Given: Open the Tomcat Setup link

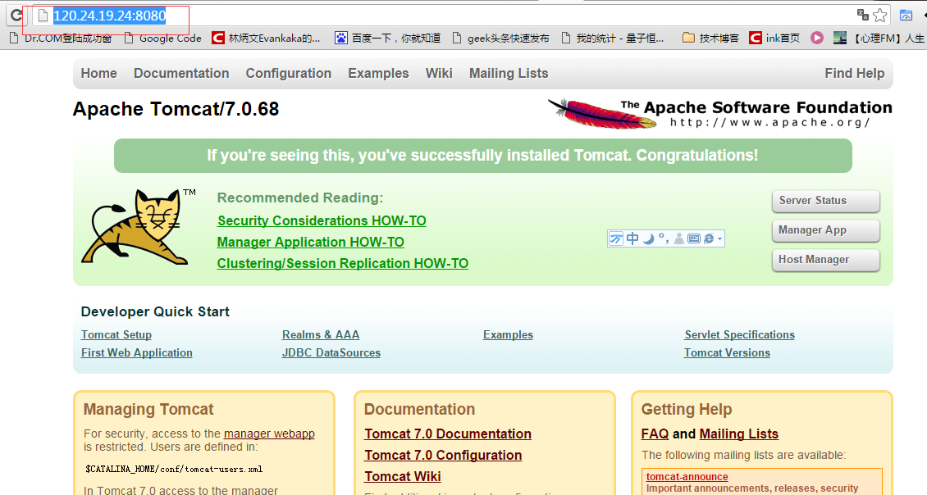Looking at the screenshot, I should pyautogui.click(x=116, y=335).
